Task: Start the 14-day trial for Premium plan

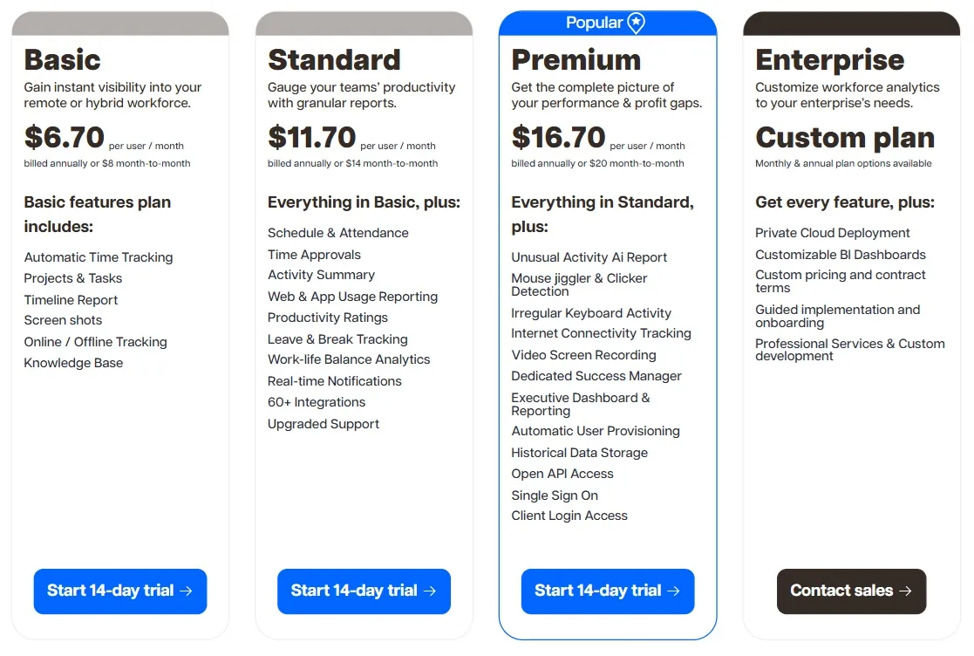Action: click(608, 591)
